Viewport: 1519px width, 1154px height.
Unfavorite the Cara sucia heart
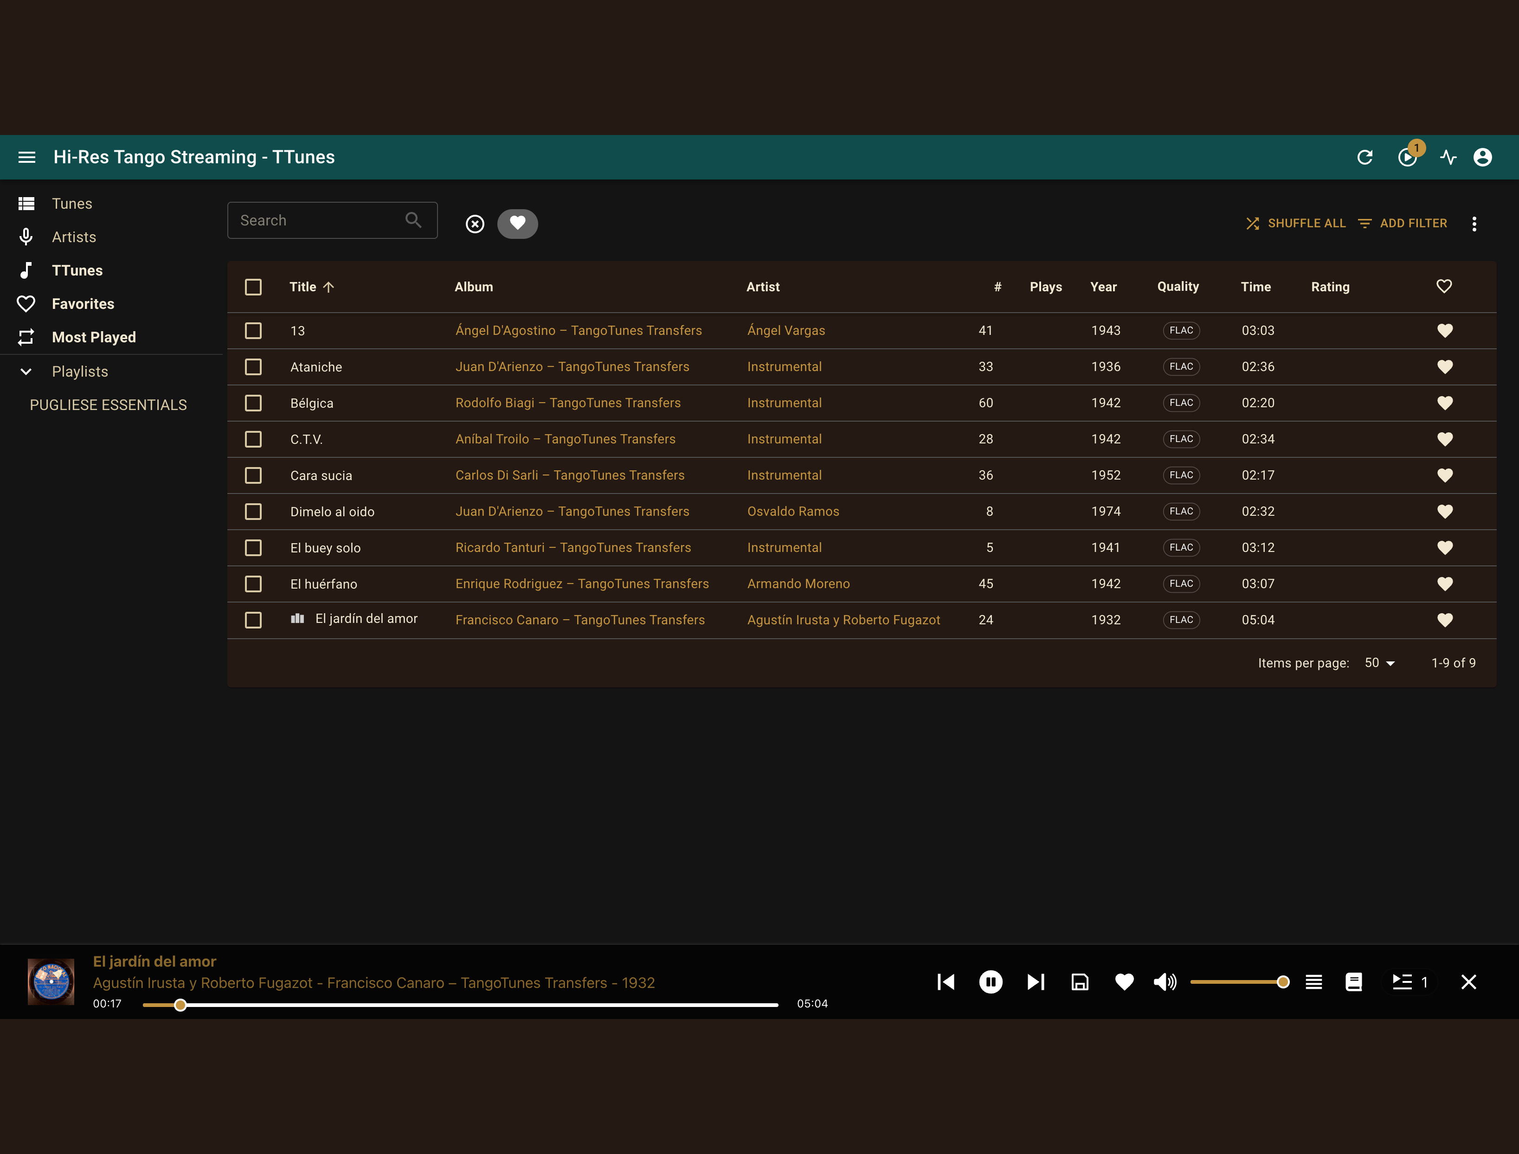[x=1445, y=475]
